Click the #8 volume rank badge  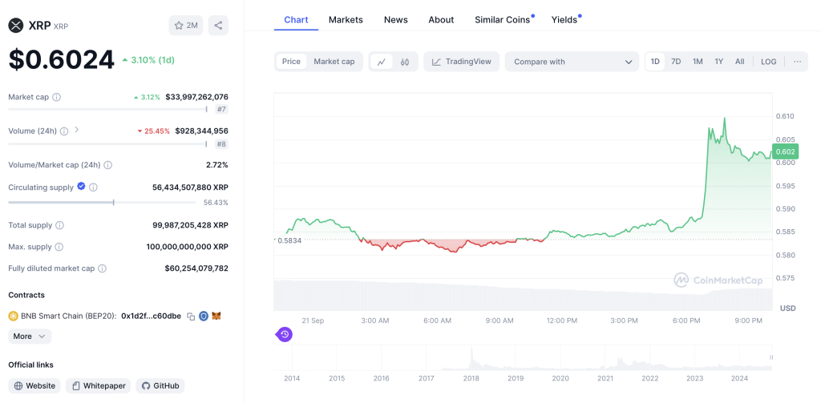(x=222, y=144)
